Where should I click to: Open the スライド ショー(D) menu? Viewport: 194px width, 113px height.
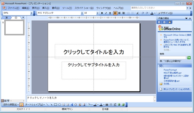point(84,8)
